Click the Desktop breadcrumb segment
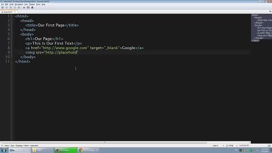272x153 pixels. point(19,146)
